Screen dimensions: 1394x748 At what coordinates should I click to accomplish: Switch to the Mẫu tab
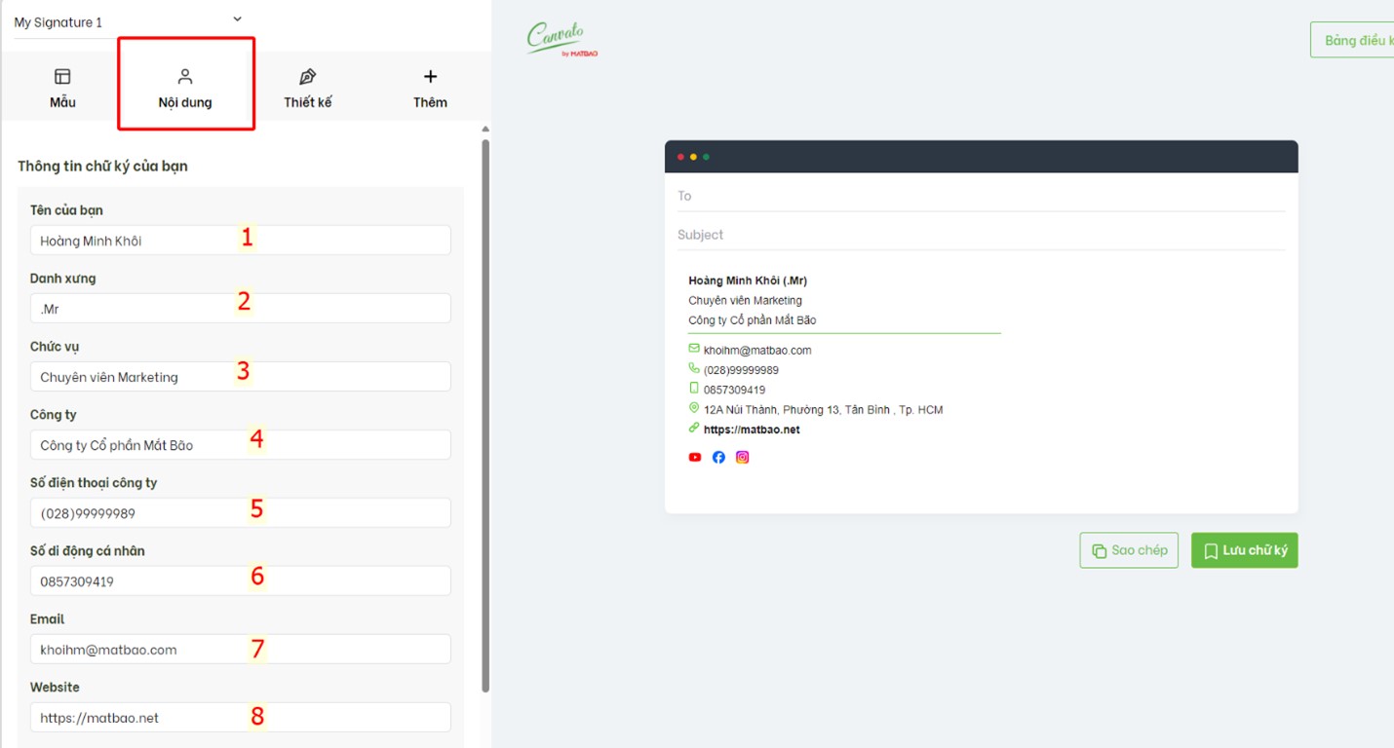point(62,88)
